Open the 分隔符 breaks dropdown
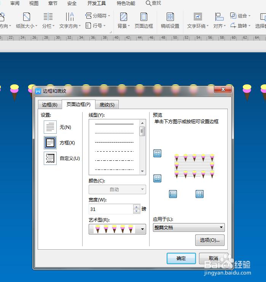This screenshot has height=282, width=266. pos(98,16)
